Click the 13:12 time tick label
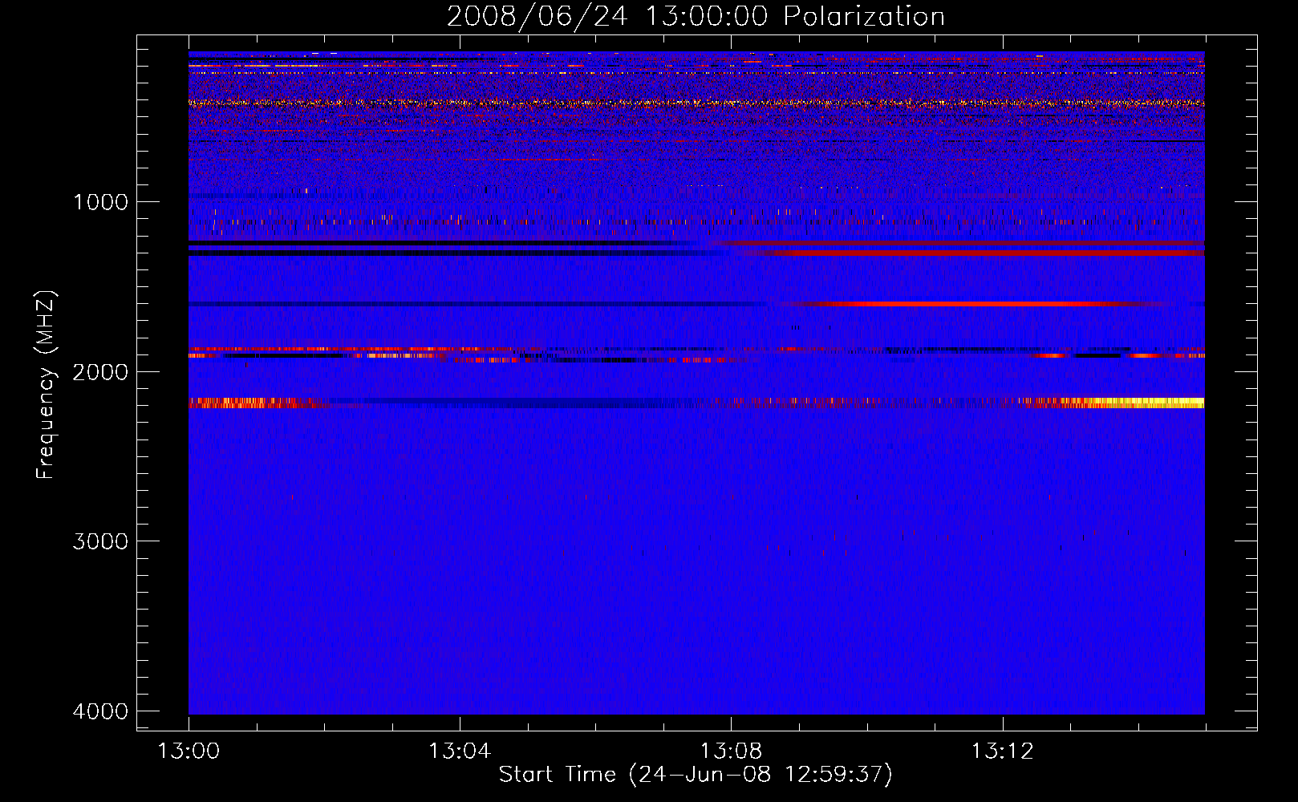Viewport: 1298px width, 802px height. click(1002, 751)
